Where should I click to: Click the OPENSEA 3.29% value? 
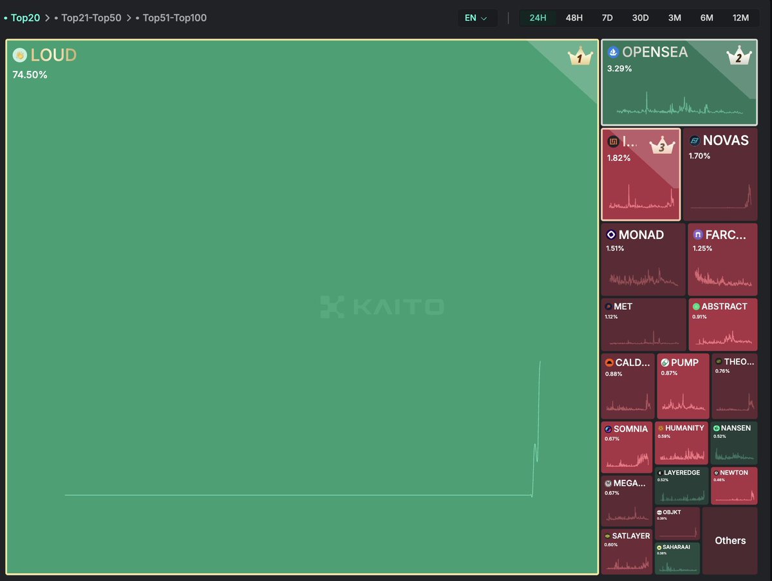click(x=619, y=68)
